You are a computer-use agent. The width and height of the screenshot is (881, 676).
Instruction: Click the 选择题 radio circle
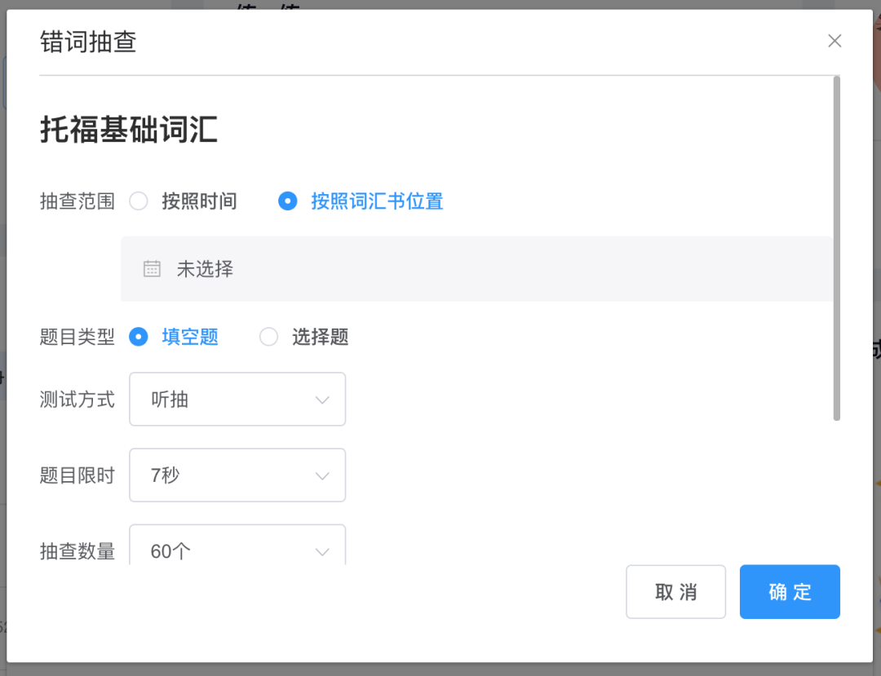269,336
